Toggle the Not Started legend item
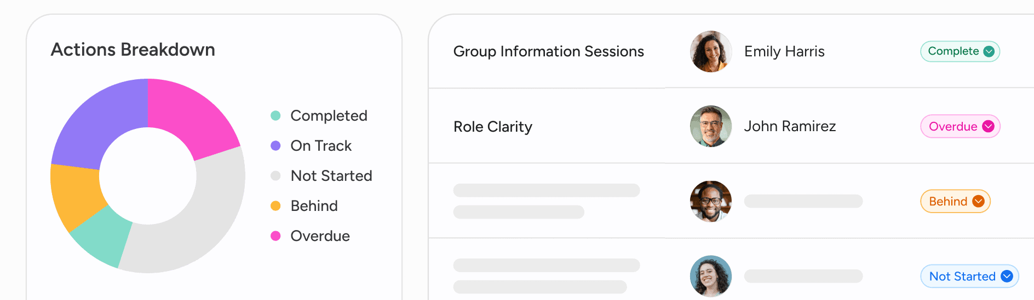The width and height of the screenshot is (1034, 300). tap(331, 176)
